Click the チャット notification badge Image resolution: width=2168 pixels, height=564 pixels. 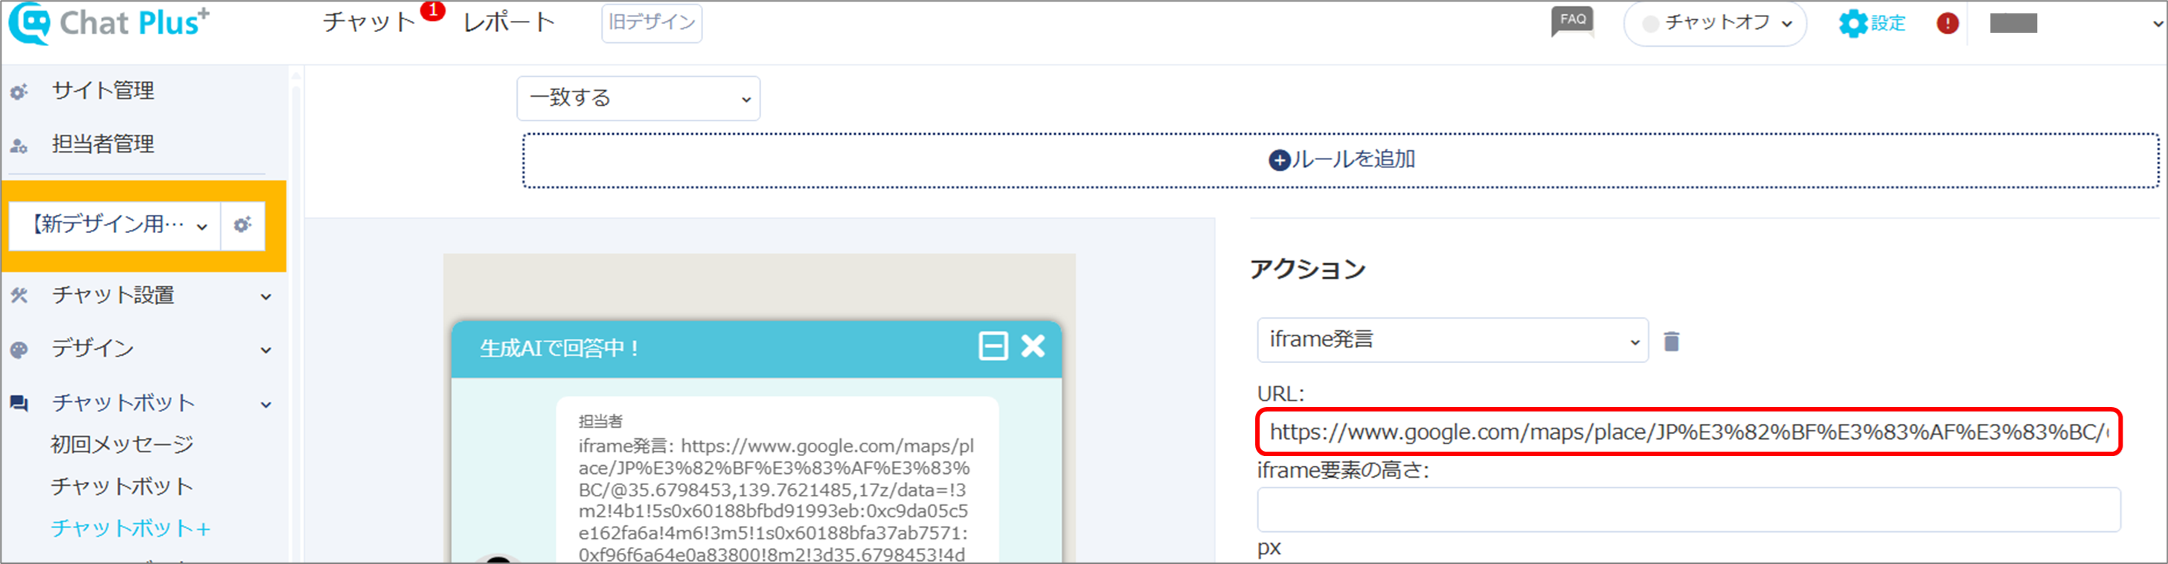click(x=432, y=11)
